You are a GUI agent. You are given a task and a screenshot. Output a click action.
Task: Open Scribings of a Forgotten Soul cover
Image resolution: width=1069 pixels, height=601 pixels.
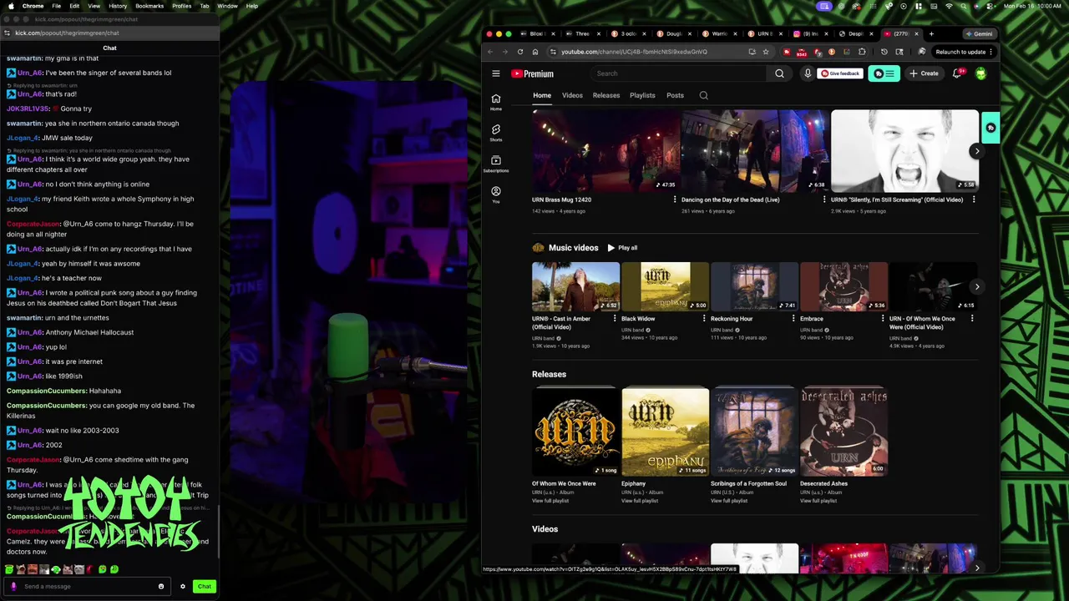[754, 432]
